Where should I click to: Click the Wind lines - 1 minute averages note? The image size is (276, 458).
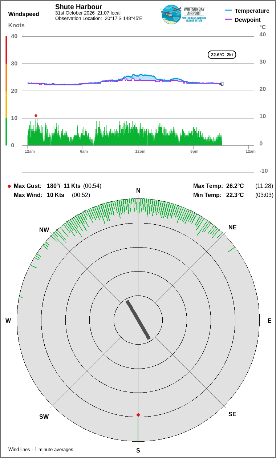[41, 450]
